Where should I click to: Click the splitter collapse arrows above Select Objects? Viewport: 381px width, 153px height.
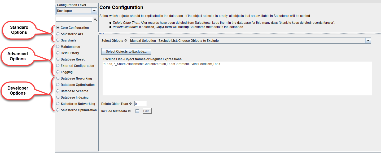102,33
